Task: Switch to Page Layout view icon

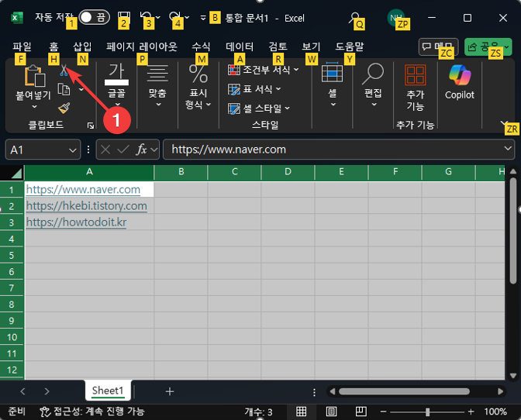Action: pos(331,411)
